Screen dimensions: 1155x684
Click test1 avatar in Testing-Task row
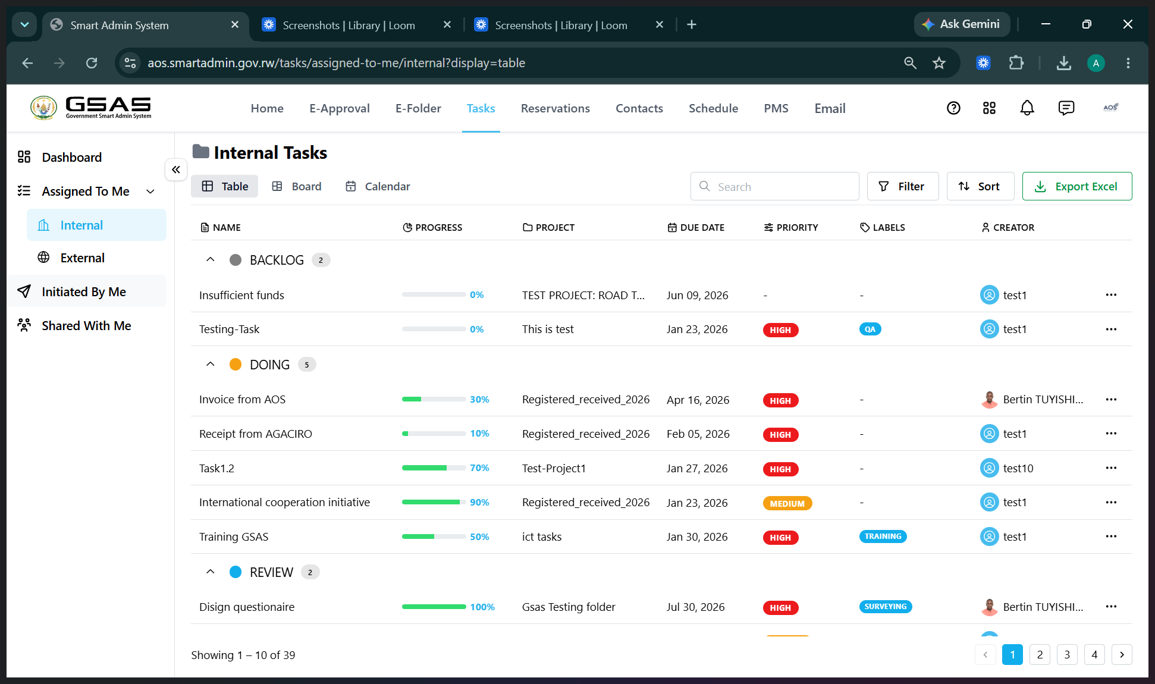pyautogui.click(x=989, y=329)
